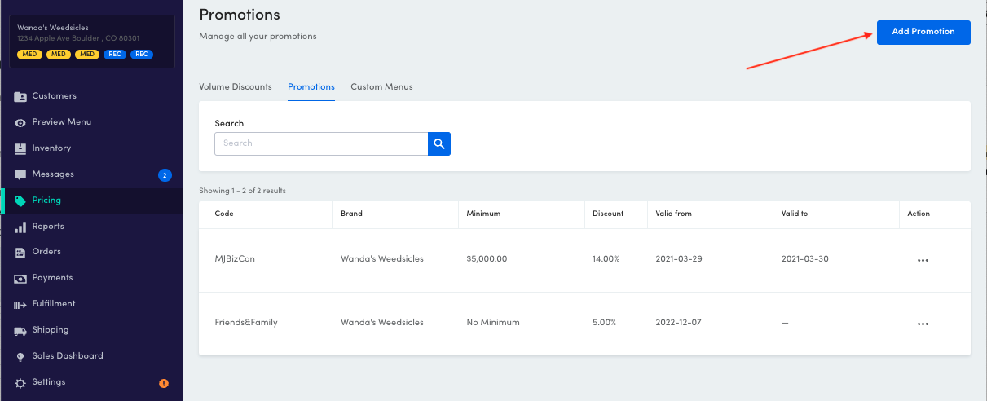Switch to the Volume Discounts tab
This screenshot has width=987, height=401.
236,87
